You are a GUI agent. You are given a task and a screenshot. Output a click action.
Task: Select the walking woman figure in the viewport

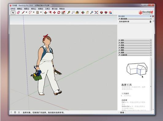tap(46, 65)
